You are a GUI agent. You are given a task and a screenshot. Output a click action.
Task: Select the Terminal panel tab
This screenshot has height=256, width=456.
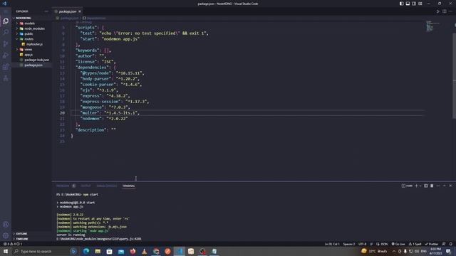coord(128,186)
